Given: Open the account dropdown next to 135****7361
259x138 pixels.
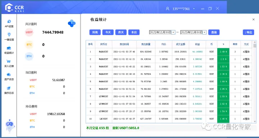Looking at the screenshot, I should pyautogui.click(x=194, y=9).
